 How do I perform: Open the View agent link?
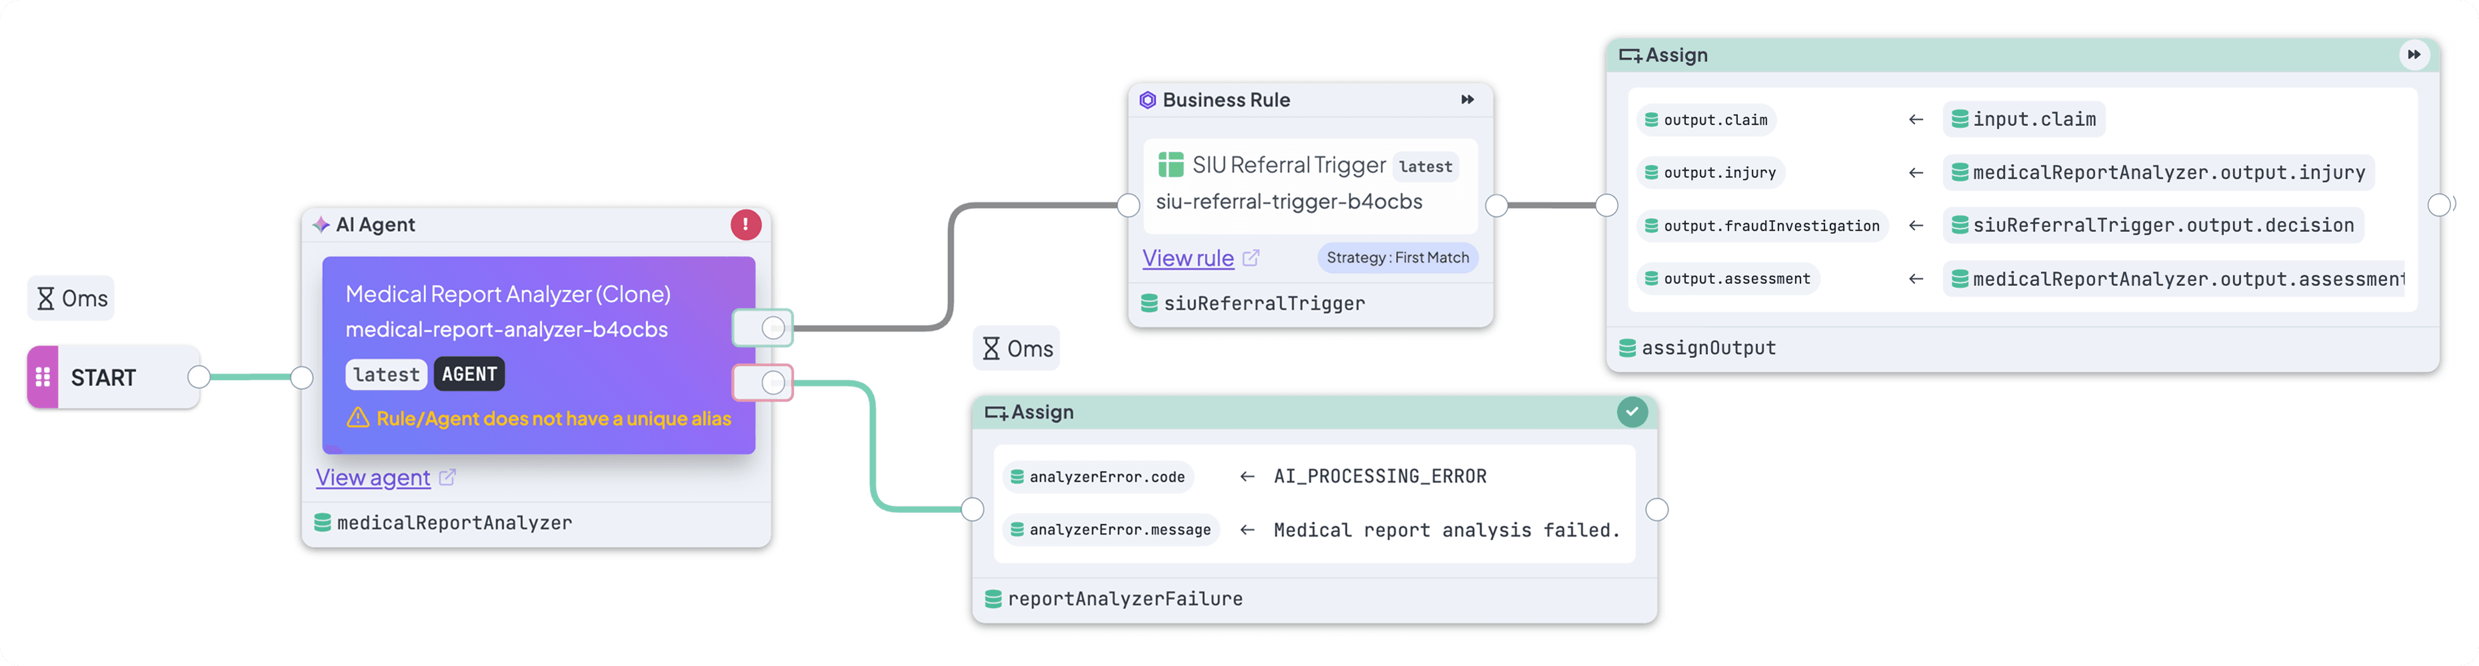pos(373,477)
